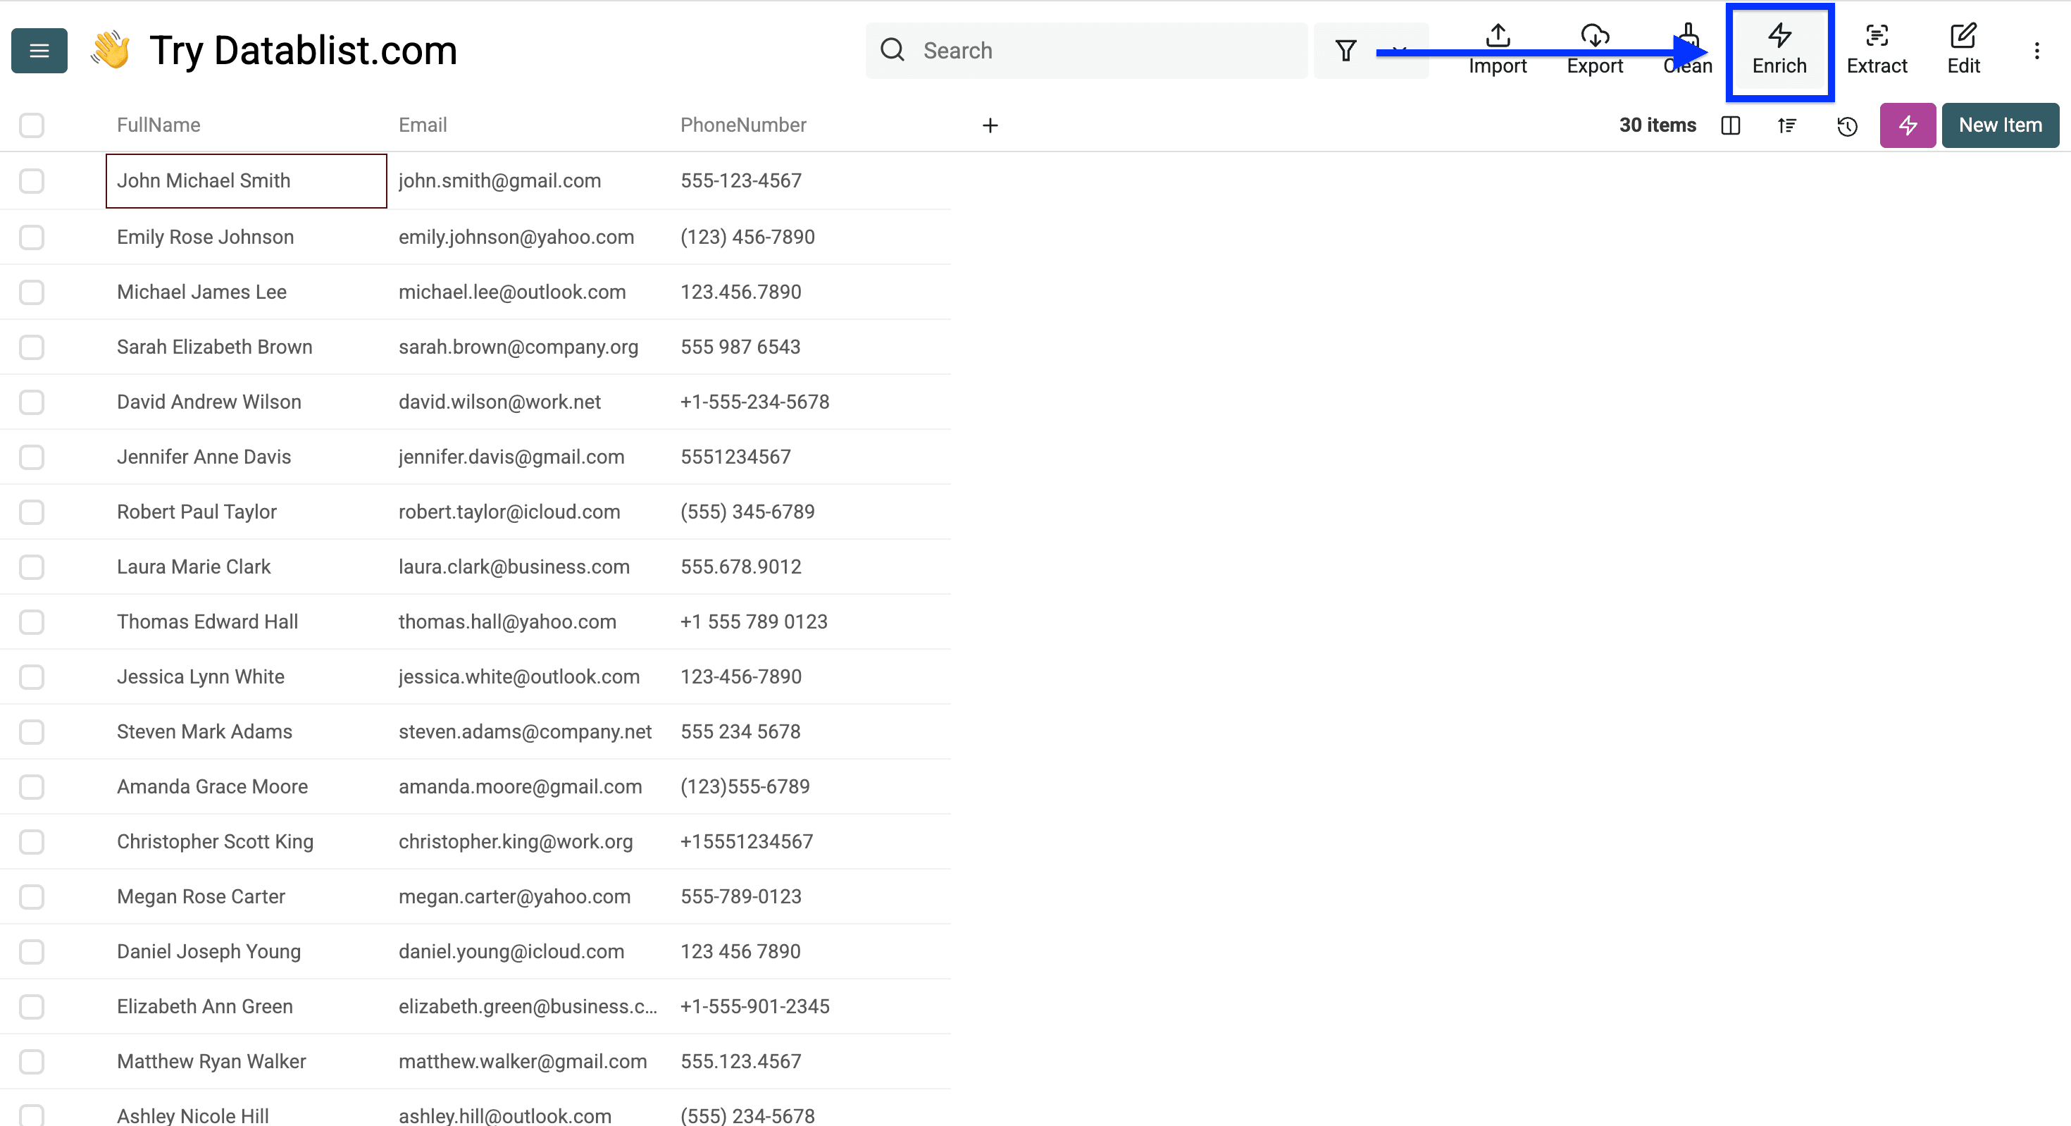Check the select-all checkbox in header
This screenshot has height=1126, width=2071.
tap(32, 125)
